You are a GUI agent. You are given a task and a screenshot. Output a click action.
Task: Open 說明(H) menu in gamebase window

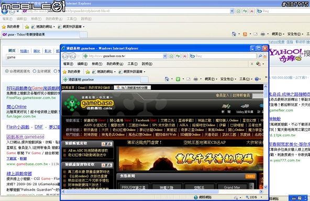click(147, 64)
